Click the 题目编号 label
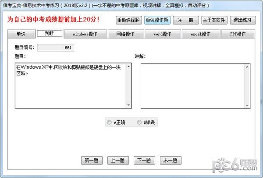 (25, 48)
